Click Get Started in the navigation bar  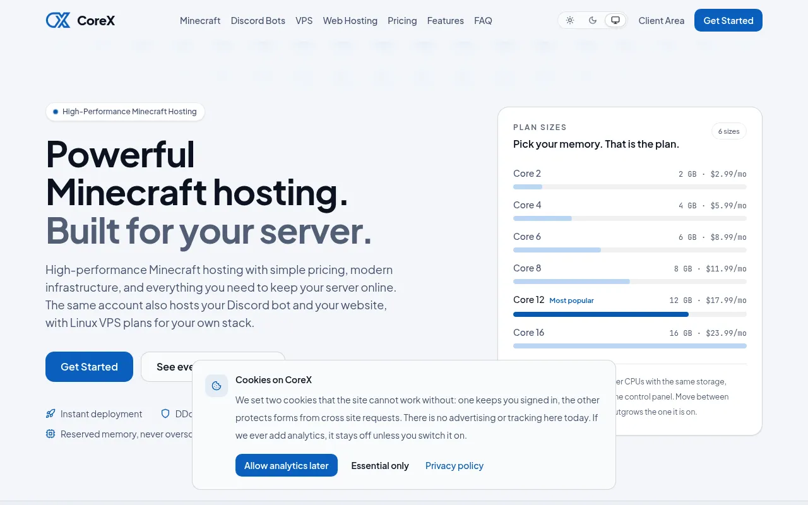click(x=728, y=20)
